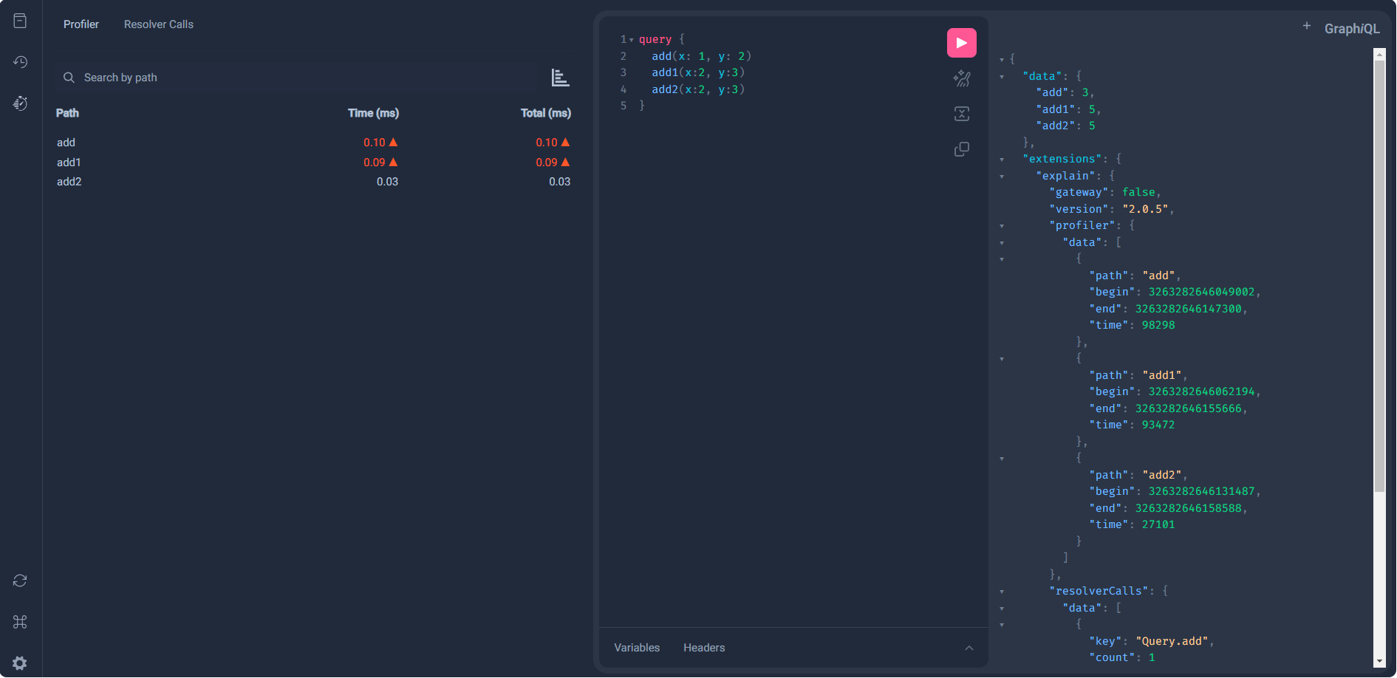This screenshot has height=678, width=1397.
Task: Sort by Time (ms) column header
Action: click(373, 113)
